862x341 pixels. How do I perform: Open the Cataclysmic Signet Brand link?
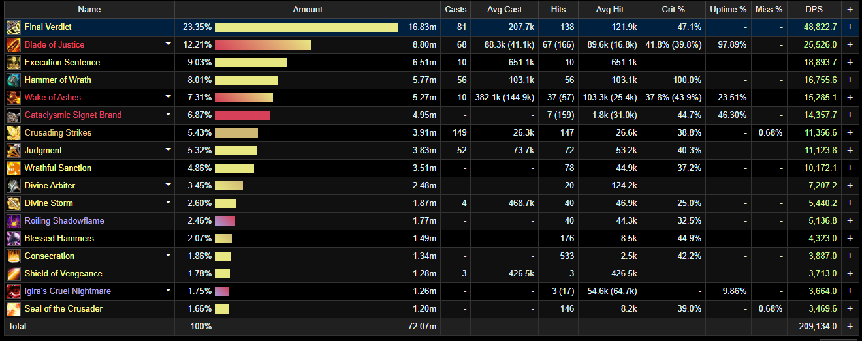(72, 115)
